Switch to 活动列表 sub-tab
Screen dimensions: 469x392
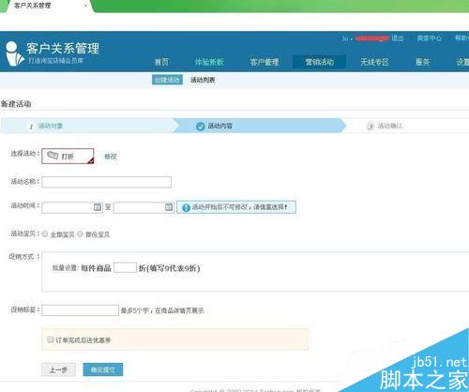[x=203, y=80]
